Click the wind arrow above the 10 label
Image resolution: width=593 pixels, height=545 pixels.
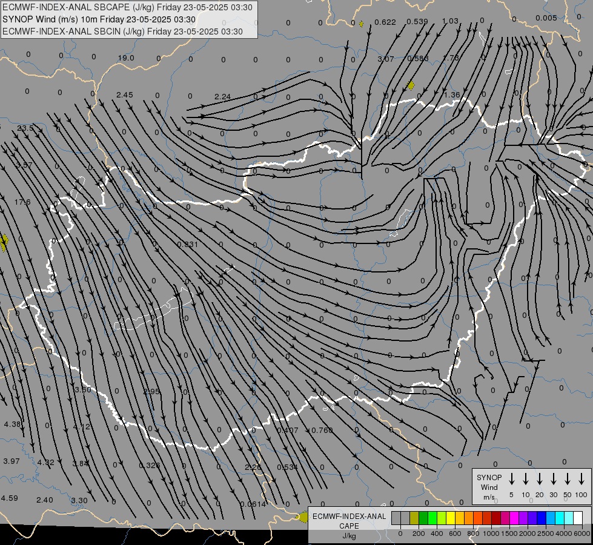pyautogui.click(x=525, y=479)
